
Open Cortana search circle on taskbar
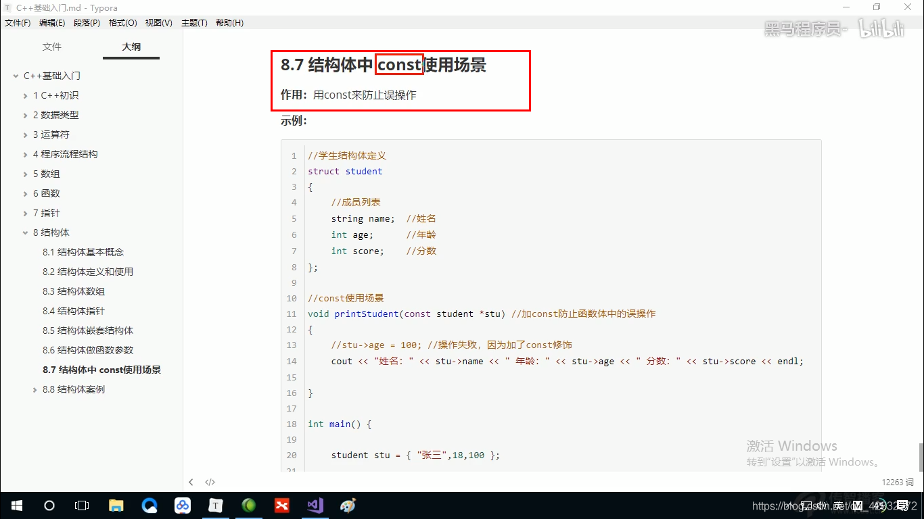[49, 505]
